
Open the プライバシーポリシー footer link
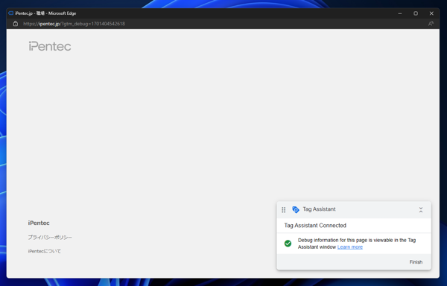[x=50, y=238]
